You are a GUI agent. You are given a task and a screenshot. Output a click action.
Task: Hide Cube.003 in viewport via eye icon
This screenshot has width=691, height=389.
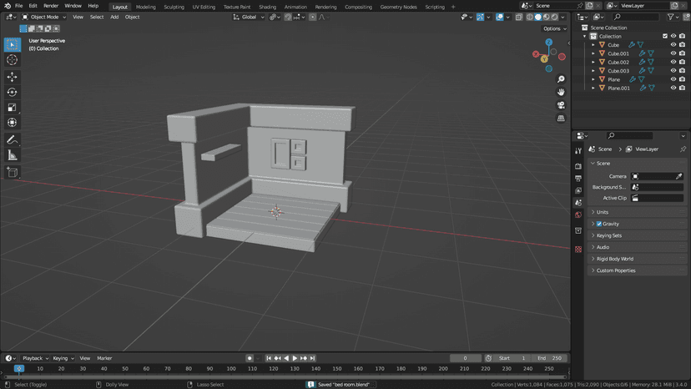coord(673,71)
